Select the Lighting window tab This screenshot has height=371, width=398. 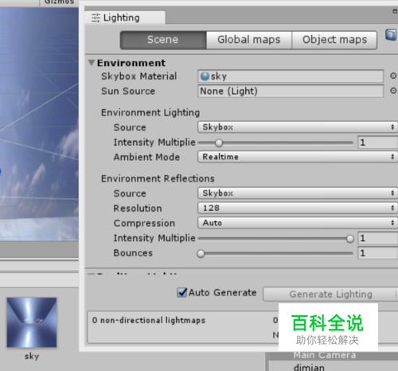click(125, 18)
